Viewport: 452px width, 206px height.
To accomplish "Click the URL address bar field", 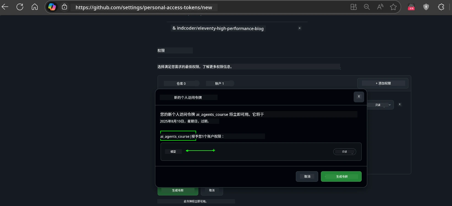I will [x=144, y=7].
